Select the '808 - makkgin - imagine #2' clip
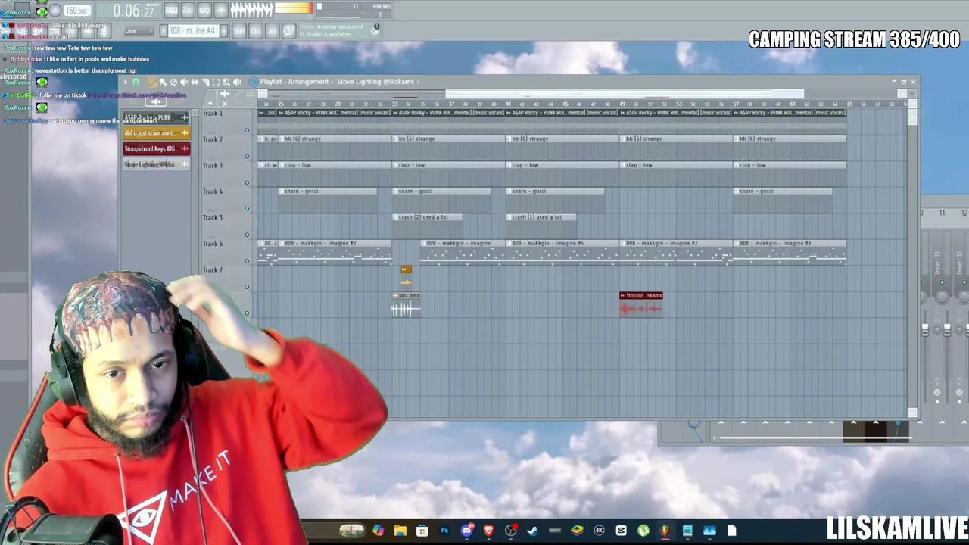969x545 pixels. point(676,251)
